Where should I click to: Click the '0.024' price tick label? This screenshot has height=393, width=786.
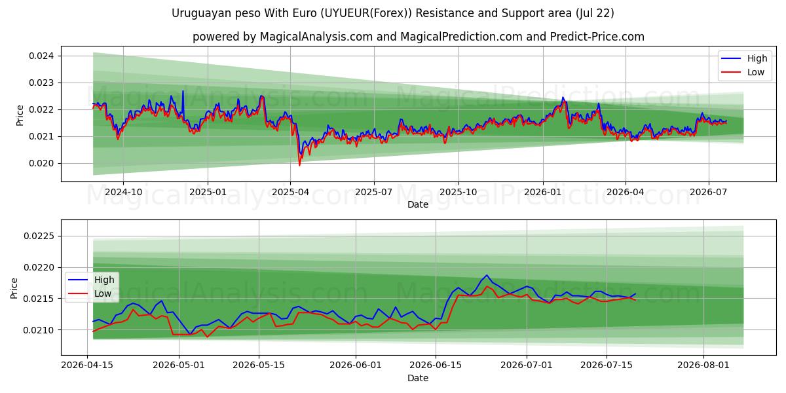coord(42,56)
